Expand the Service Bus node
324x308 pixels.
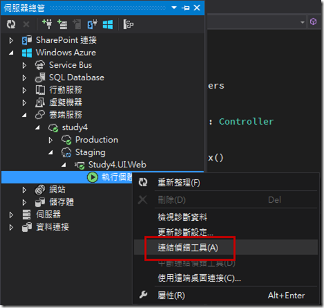point(24,66)
